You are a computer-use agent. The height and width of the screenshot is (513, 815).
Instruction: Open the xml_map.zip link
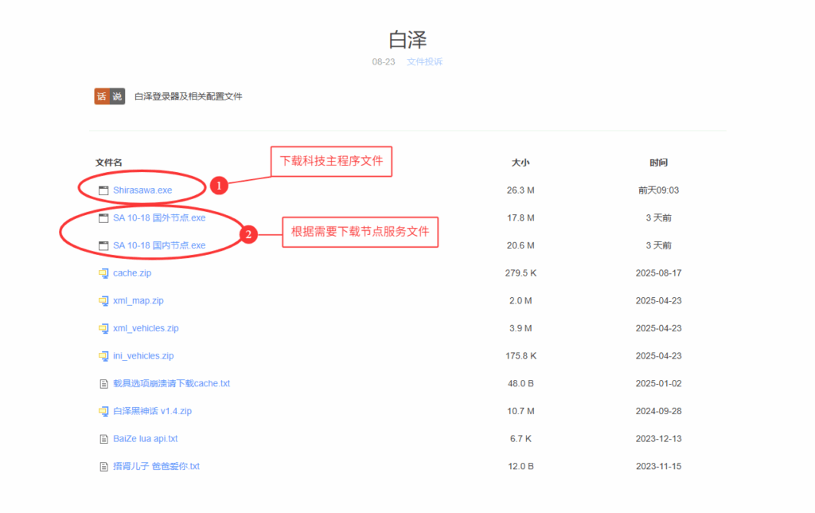(x=138, y=301)
